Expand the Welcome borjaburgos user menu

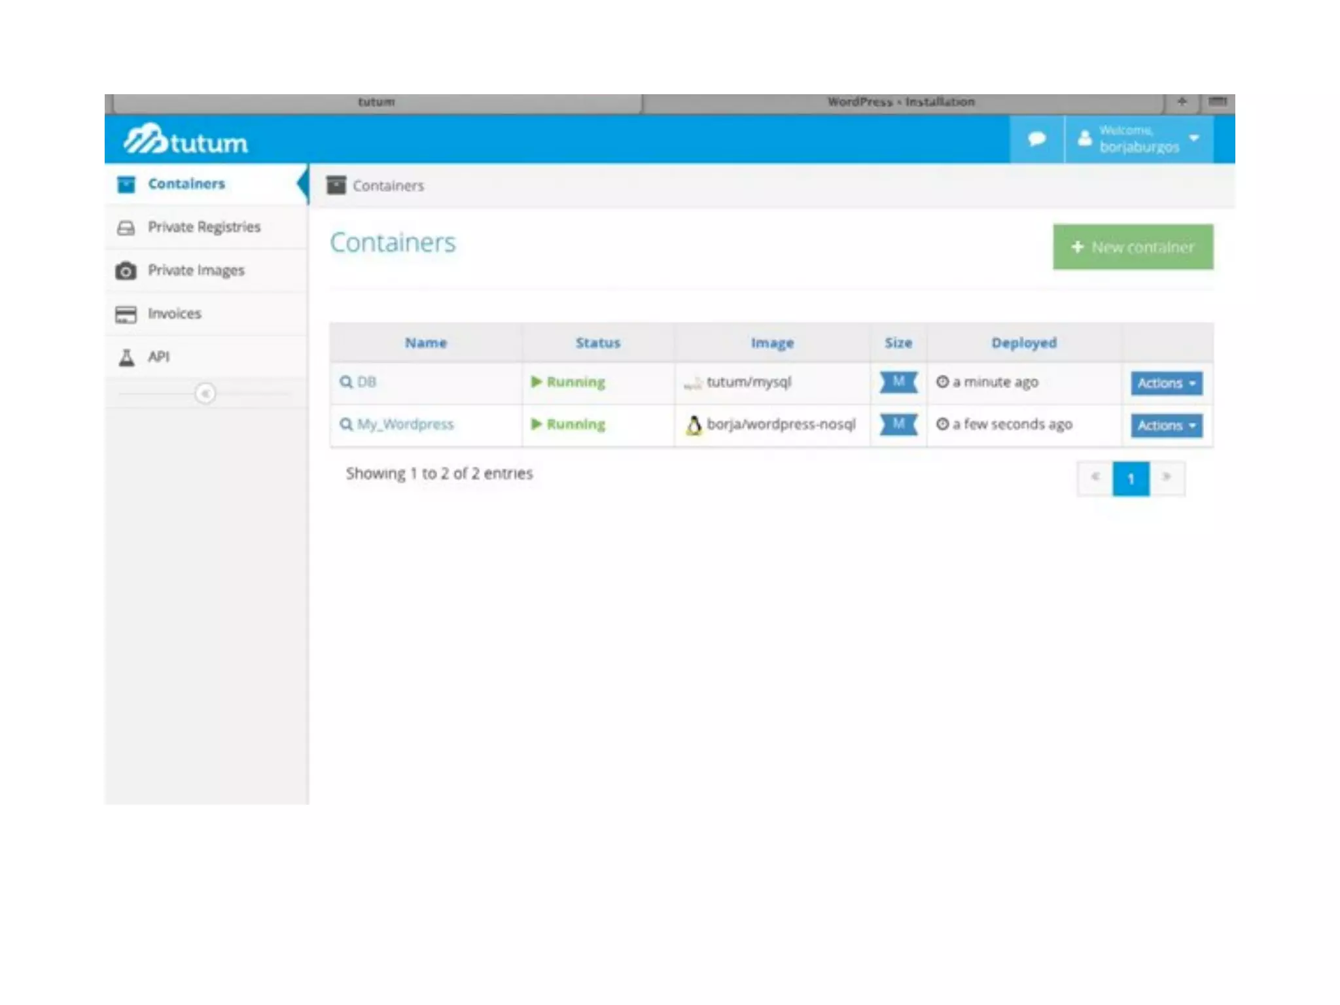click(1139, 139)
